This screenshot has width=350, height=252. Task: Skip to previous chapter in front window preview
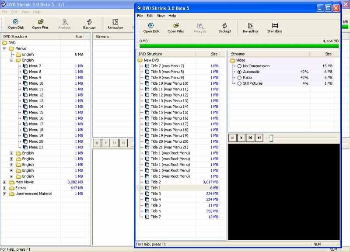click(x=250, y=138)
